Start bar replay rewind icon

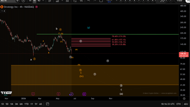tap(81, 1)
